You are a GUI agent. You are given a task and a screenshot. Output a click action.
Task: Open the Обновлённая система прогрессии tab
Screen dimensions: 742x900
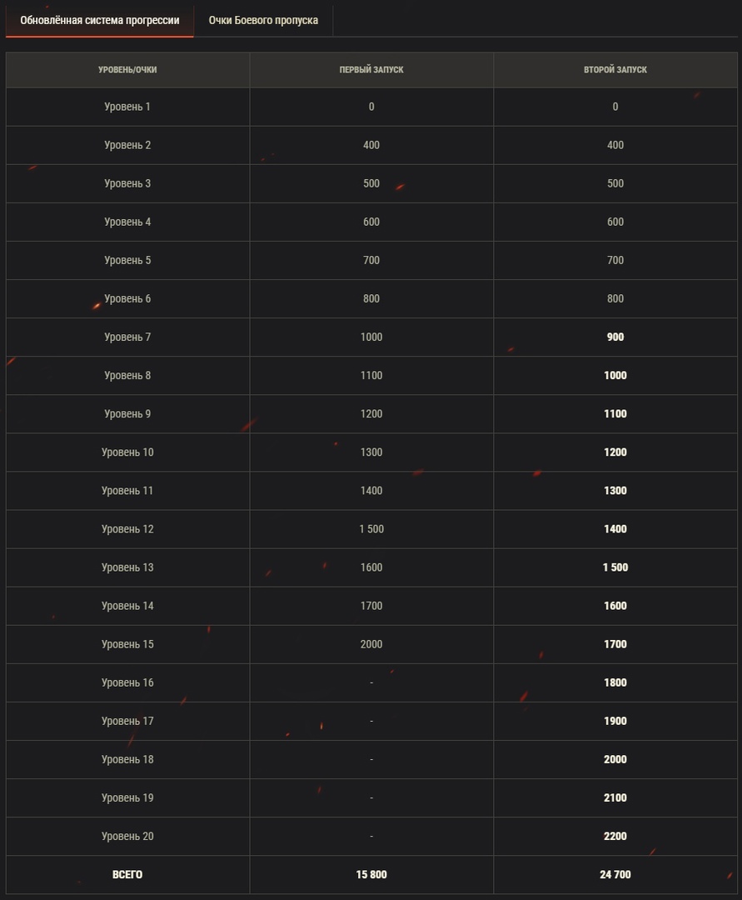click(x=100, y=20)
